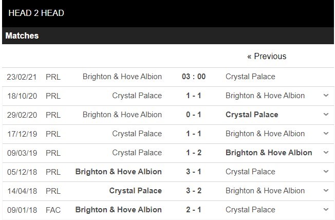The width and height of the screenshot is (335, 220).
Task: Expand the 29/02/20 match details chevron
Action: click(325, 115)
